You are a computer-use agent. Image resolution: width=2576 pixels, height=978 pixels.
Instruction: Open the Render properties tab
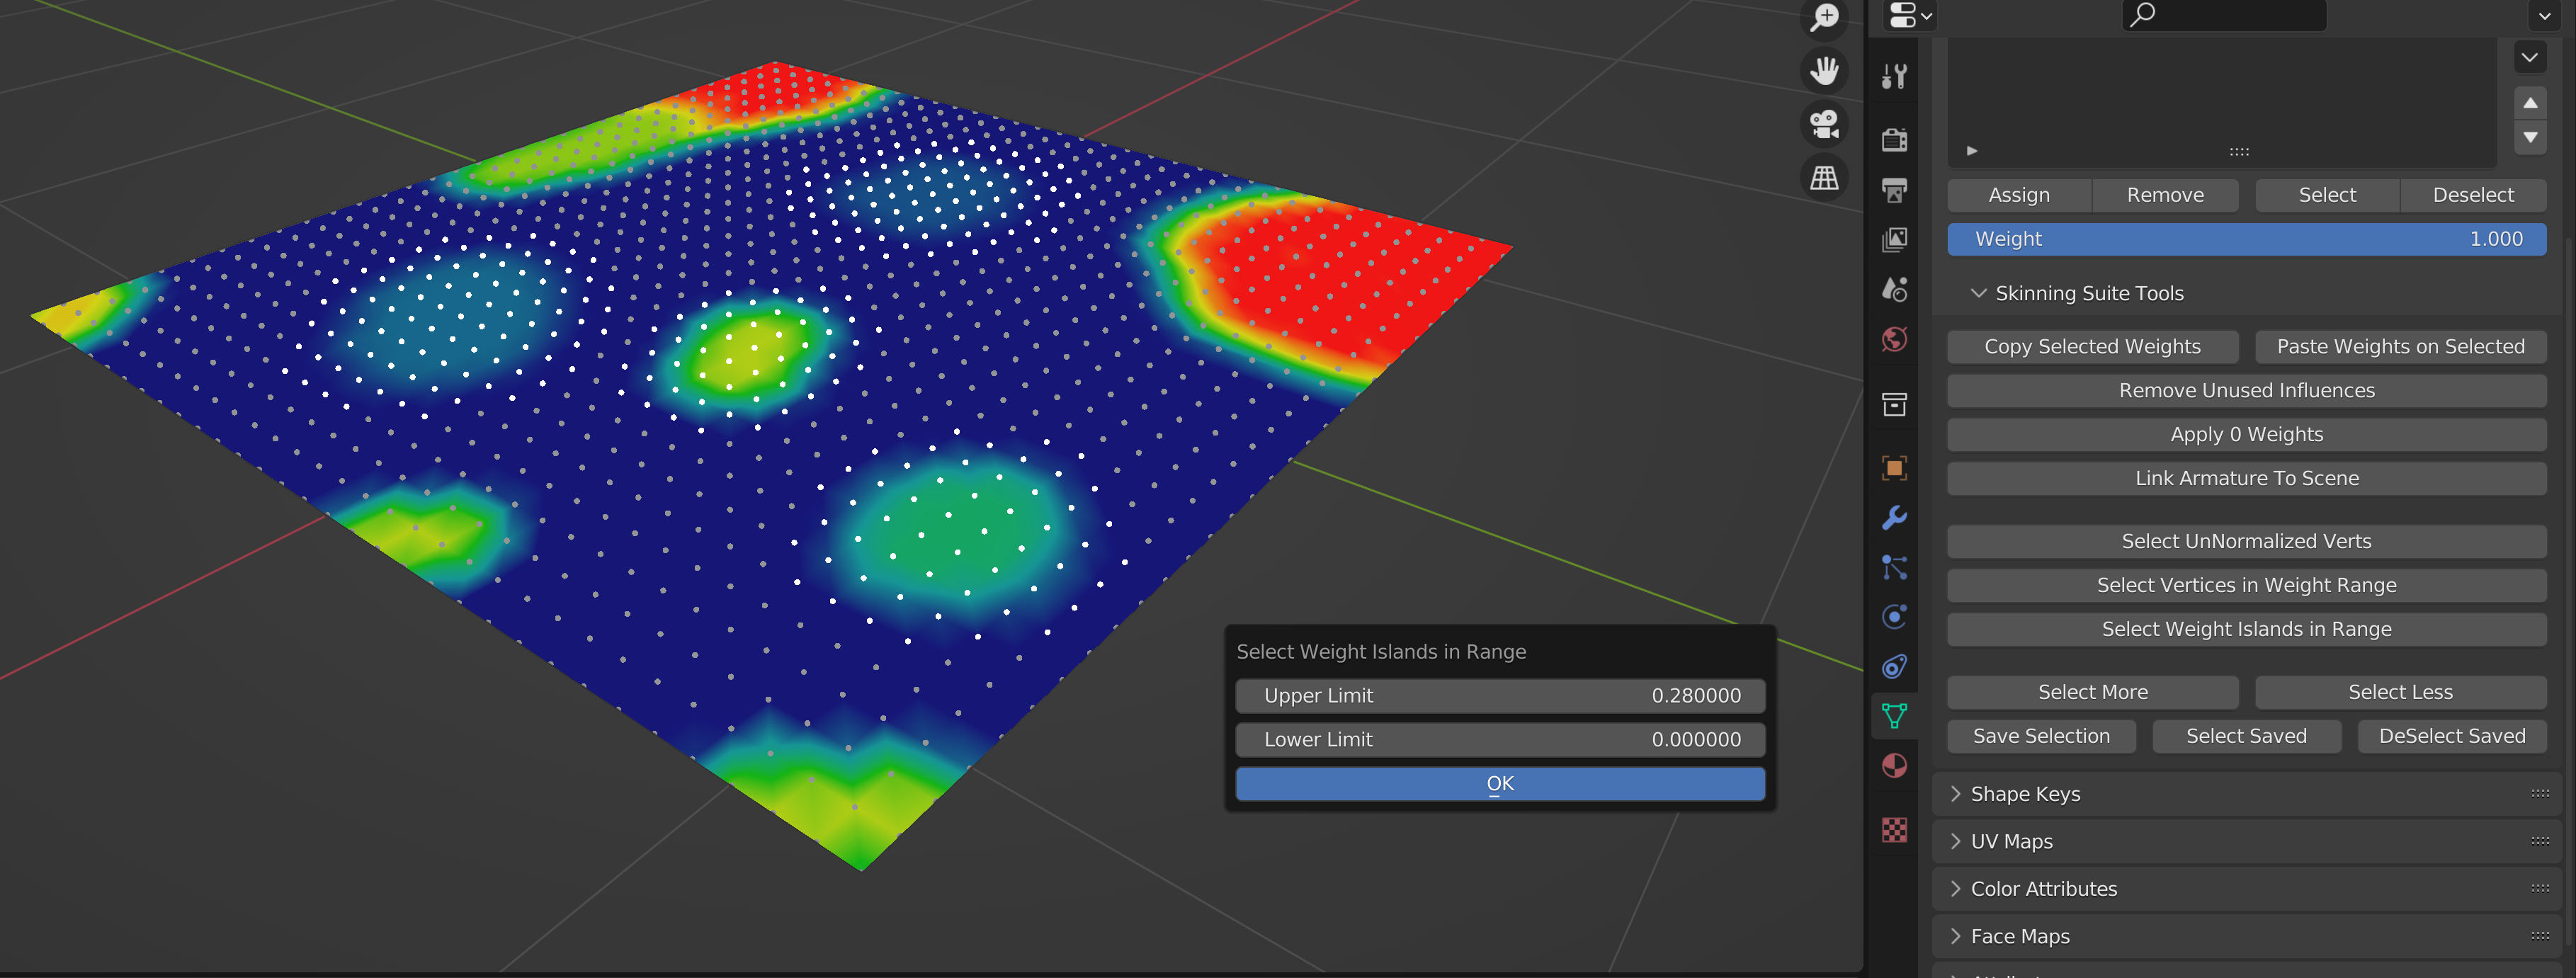click(1894, 140)
